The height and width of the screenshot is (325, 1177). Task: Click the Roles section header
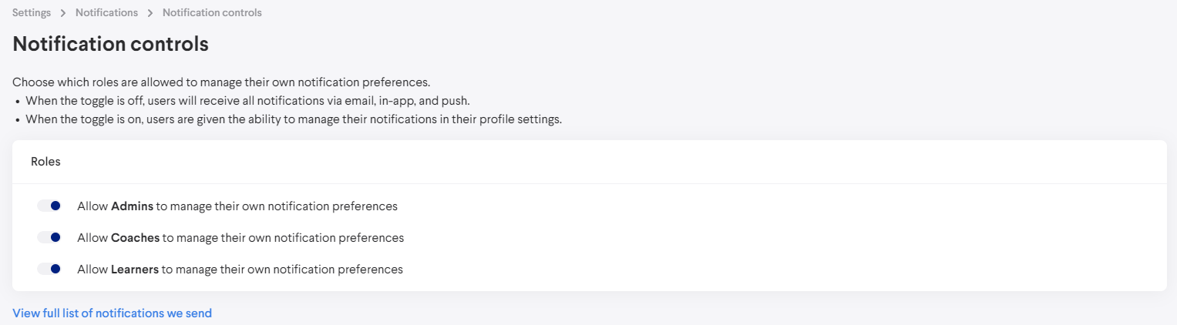(x=45, y=162)
